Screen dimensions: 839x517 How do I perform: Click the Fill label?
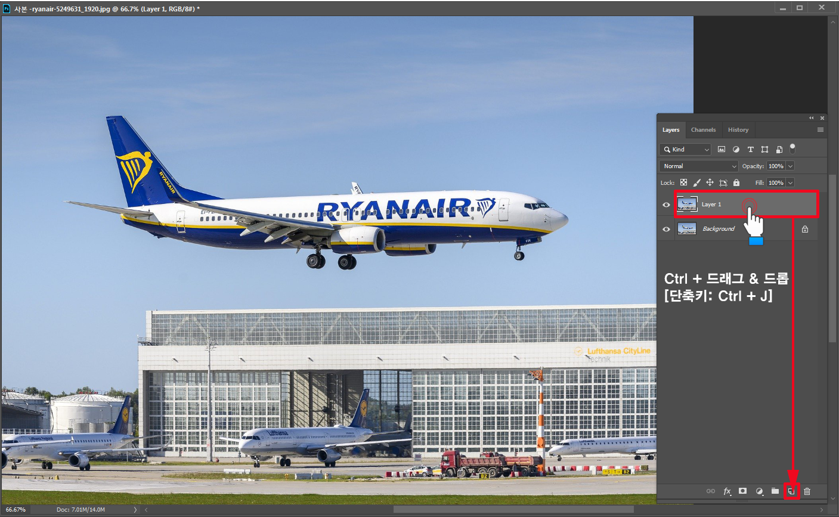tap(760, 183)
